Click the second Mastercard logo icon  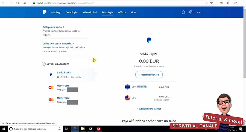(51, 100)
